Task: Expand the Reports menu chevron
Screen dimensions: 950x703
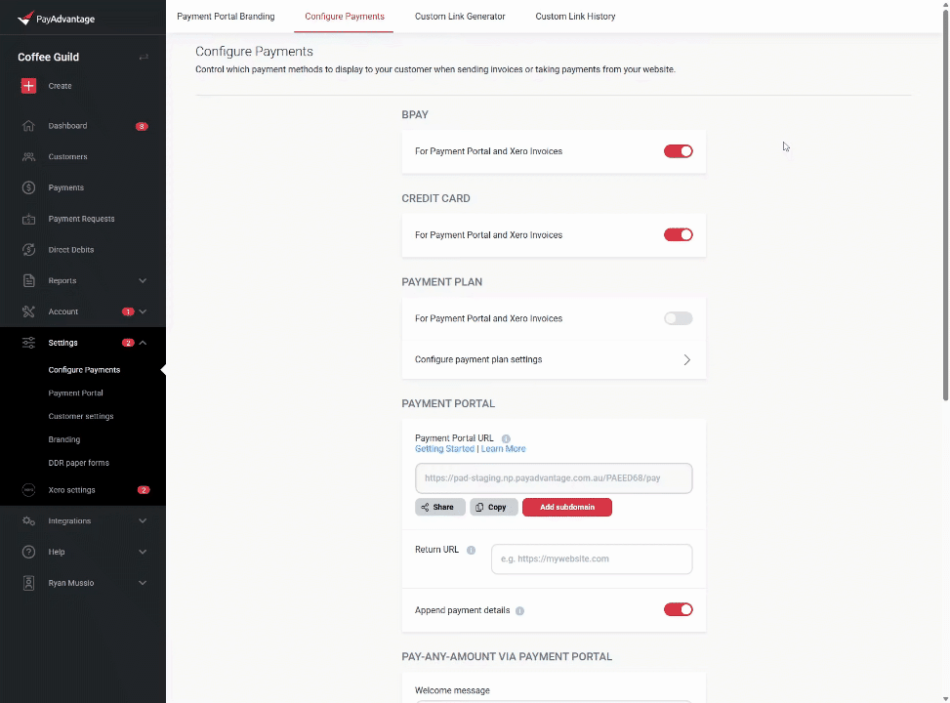Action: coord(143,281)
